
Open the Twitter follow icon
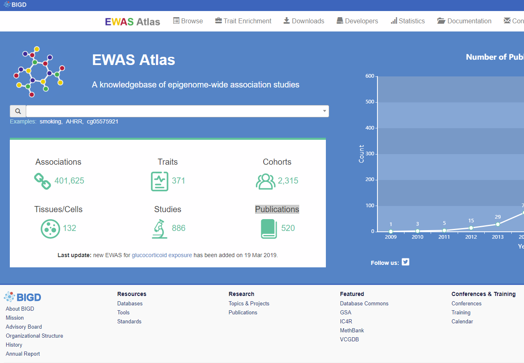[x=405, y=262]
